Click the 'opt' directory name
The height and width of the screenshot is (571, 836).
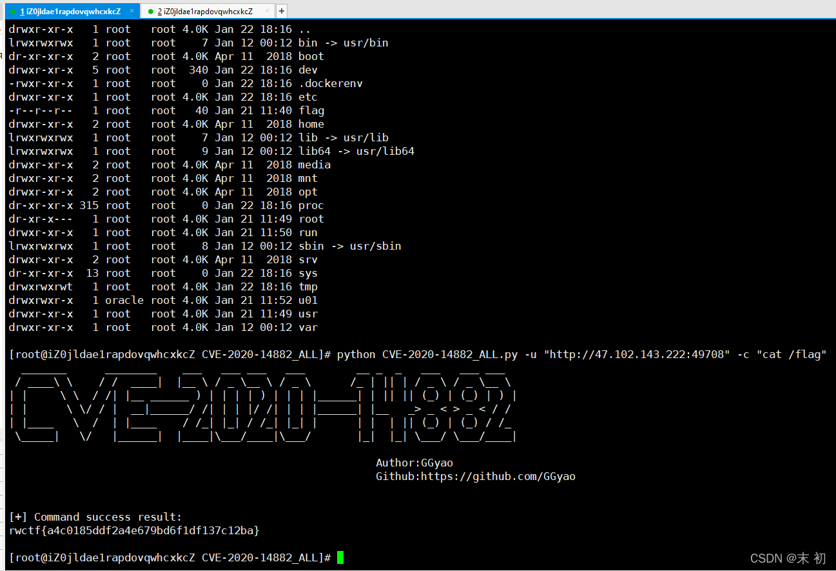308,192
